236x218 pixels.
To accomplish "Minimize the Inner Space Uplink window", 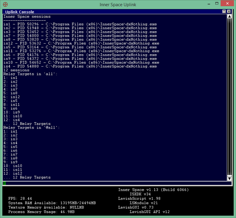I will tap(209, 4).
